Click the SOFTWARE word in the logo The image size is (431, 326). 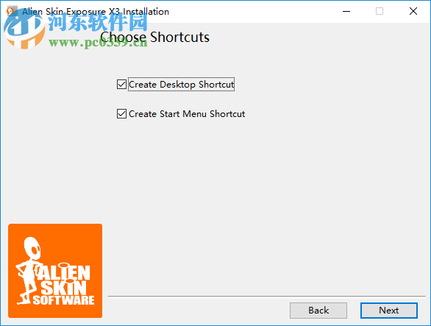click(63, 300)
